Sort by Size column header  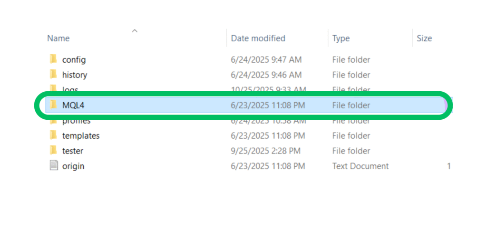(424, 38)
